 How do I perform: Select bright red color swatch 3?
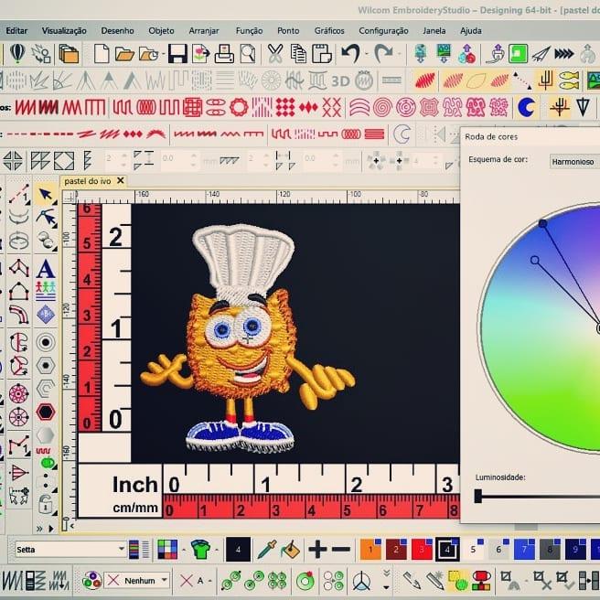422,550
